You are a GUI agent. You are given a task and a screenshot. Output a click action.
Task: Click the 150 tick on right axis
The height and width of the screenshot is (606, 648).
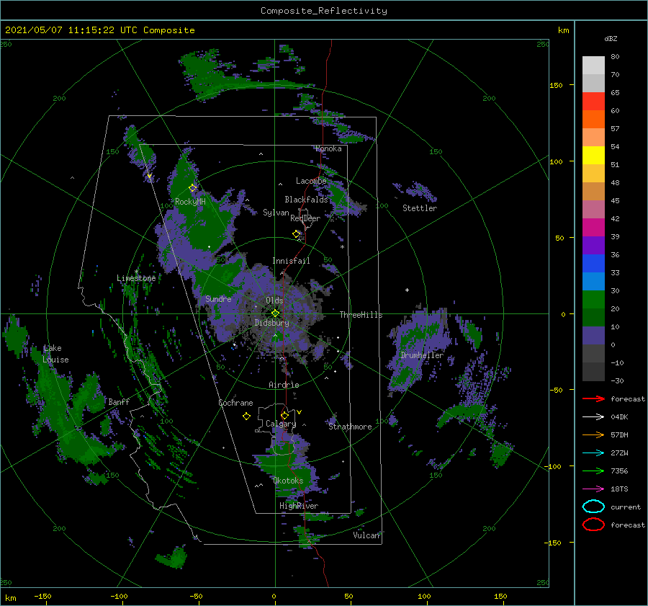[x=556, y=85]
